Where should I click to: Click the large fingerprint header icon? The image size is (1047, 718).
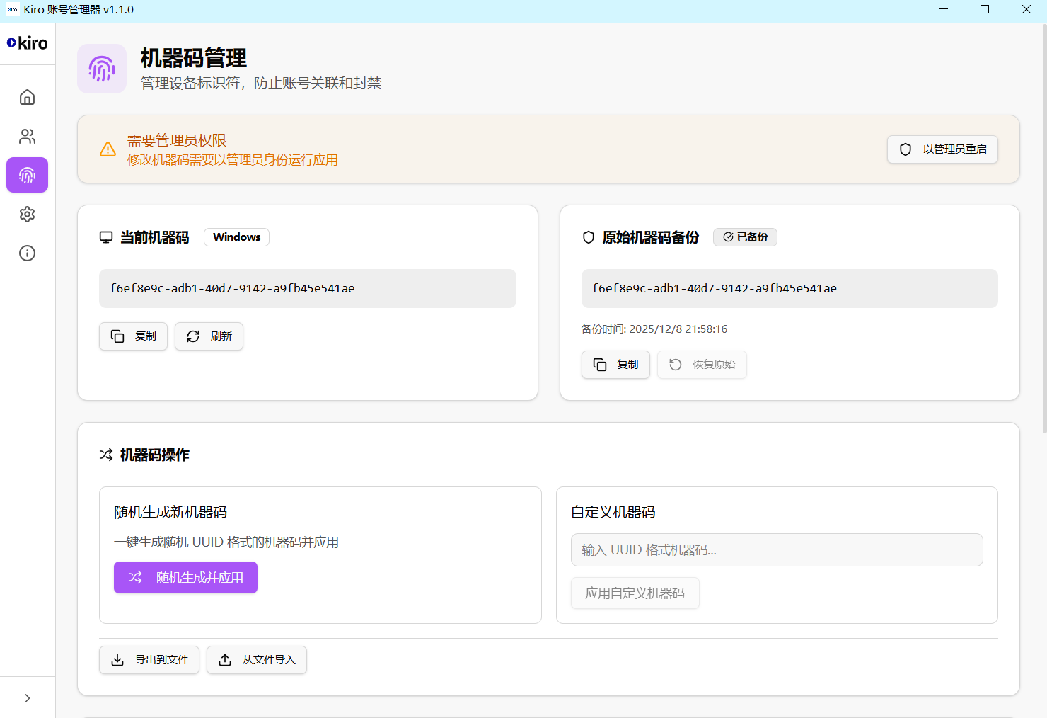tap(102, 69)
